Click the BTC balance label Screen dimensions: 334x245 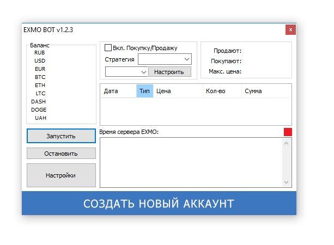[40, 77]
